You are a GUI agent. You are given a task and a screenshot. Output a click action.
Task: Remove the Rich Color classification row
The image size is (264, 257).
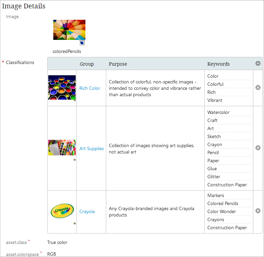click(x=258, y=87)
